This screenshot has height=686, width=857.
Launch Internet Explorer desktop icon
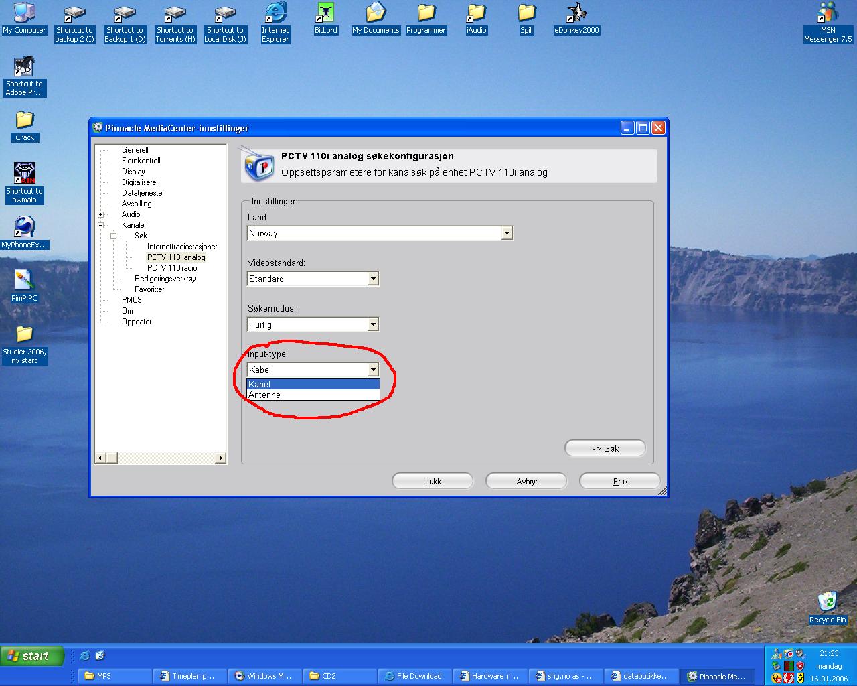coord(275,23)
